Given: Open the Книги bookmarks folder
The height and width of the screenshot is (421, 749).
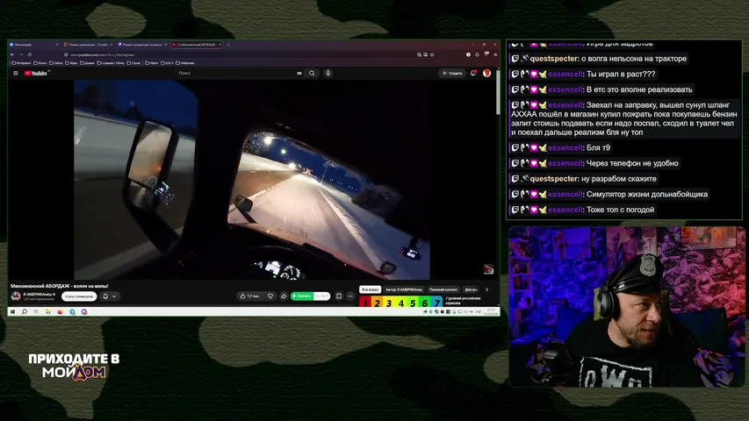Looking at the screenshot, I should (40, 63).
